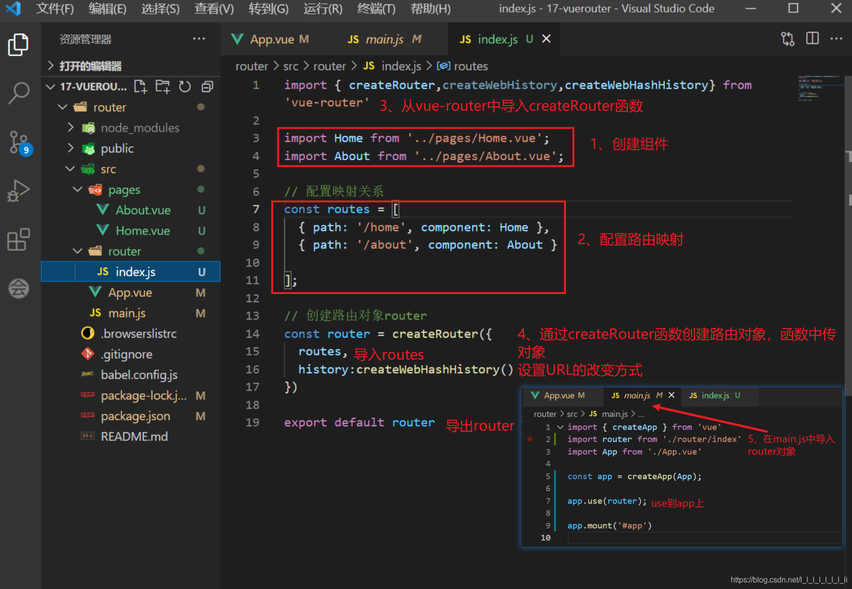The height and width of the screenshot is (589, 852).
Task: Place cursor on line 19 export statement
Action: coord(359,423)
